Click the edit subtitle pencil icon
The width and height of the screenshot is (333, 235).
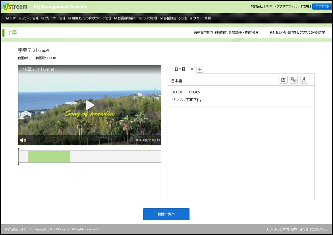(x=283, y=80)
